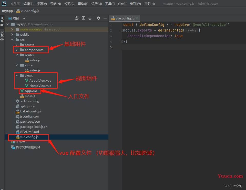The width and height of the screenshot is (246, 190).
Task: Select package.json file
Action: 30,122
